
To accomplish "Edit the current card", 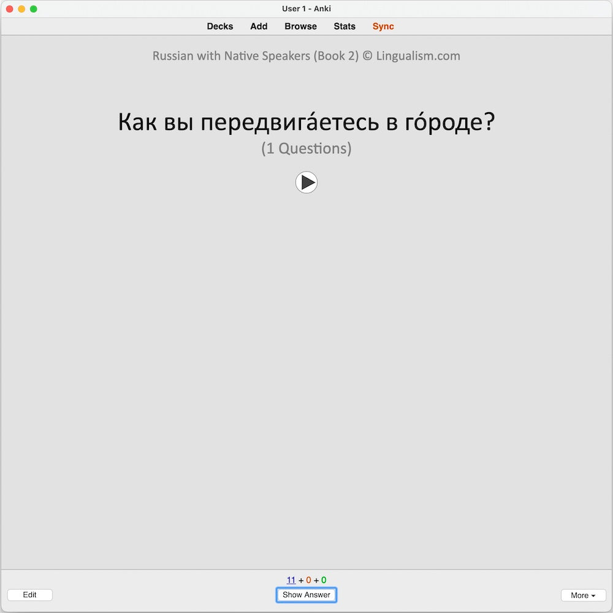I will 29,595.
